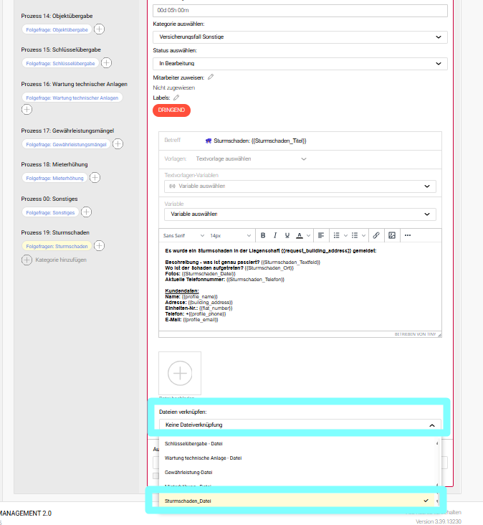Open Textvorlagen-Variablen Variable auswählen dropdown
This screenshot has height=525, width=483.
(x=300, y=186)
